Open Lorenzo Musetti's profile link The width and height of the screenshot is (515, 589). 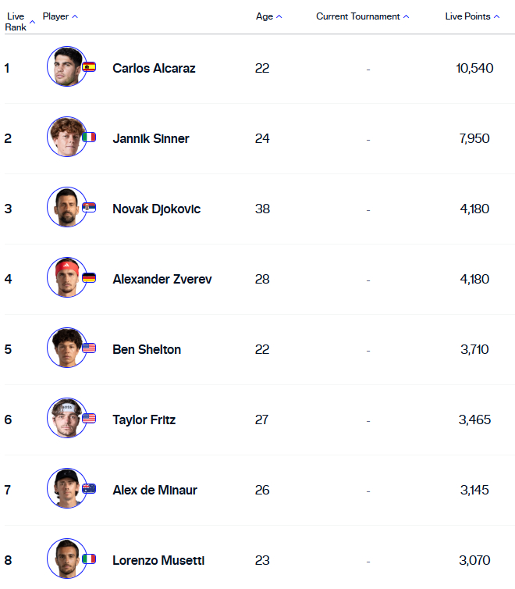(x=158, y=560)
